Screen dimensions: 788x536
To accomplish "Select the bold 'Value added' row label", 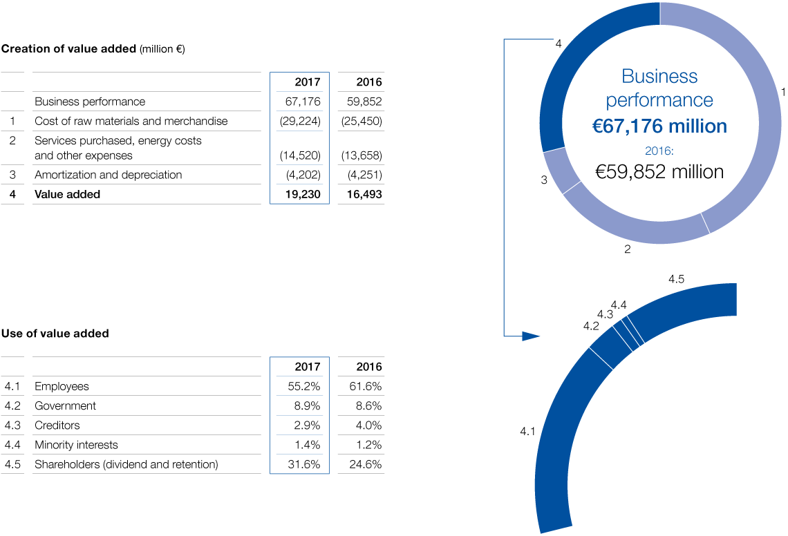I will (67, 194).
